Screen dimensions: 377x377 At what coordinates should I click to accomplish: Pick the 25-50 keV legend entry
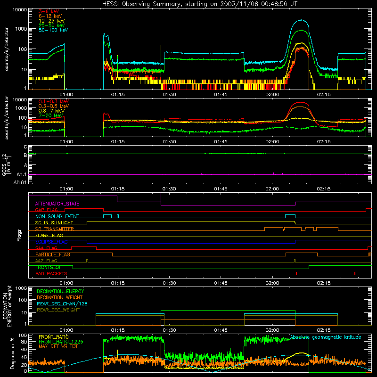coord(51,25)
